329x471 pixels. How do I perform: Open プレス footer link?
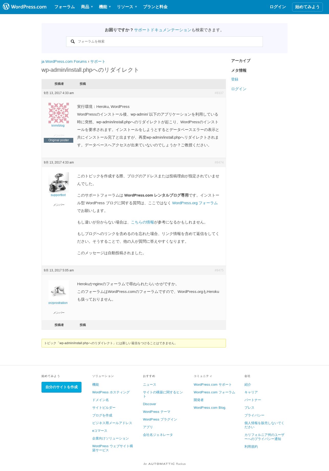tap(249, 408)
